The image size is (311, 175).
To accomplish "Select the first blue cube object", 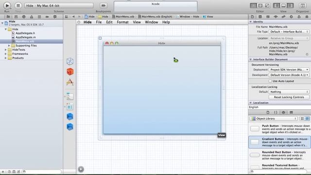I will (x=70, y=117).
